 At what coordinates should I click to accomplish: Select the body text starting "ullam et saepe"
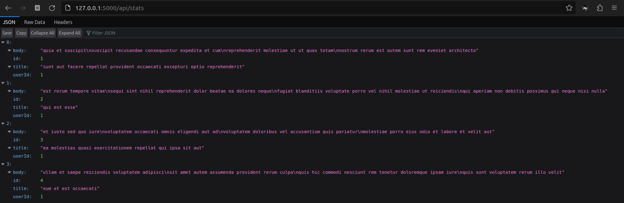[302, 172]
